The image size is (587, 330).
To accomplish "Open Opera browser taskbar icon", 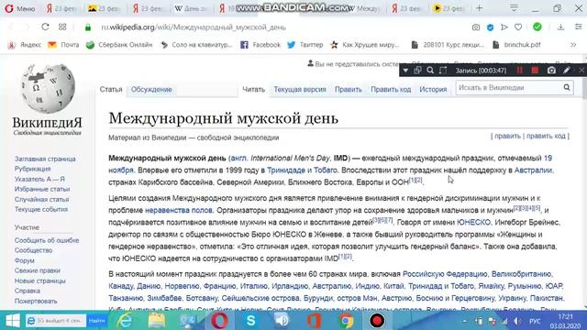I will [x=220, y=321].
